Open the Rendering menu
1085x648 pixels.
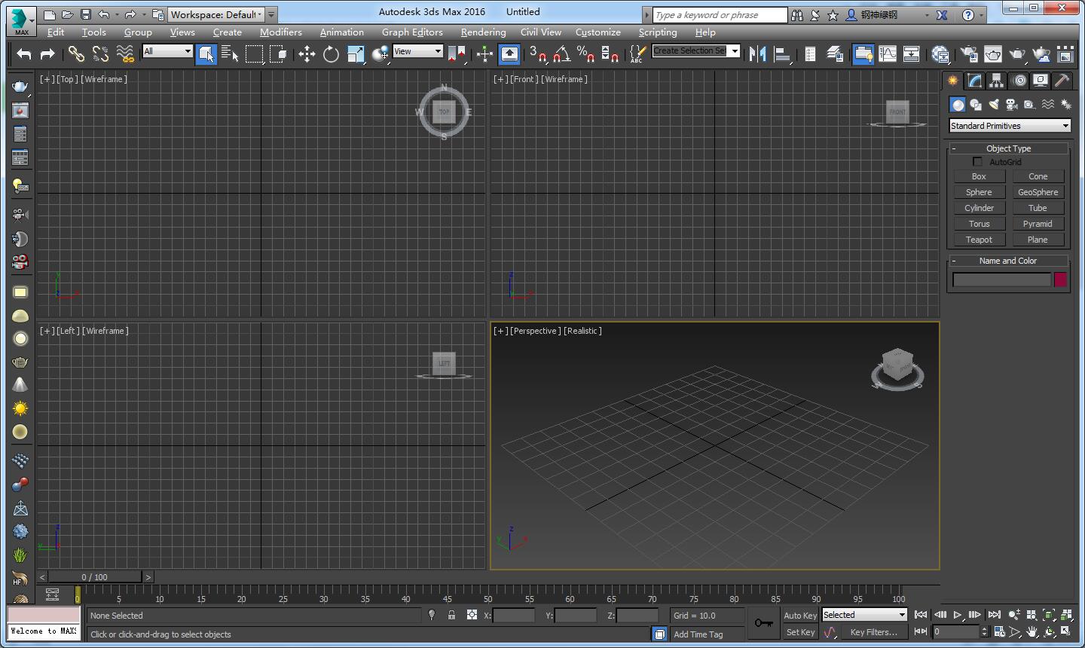(x=483, y=32)
